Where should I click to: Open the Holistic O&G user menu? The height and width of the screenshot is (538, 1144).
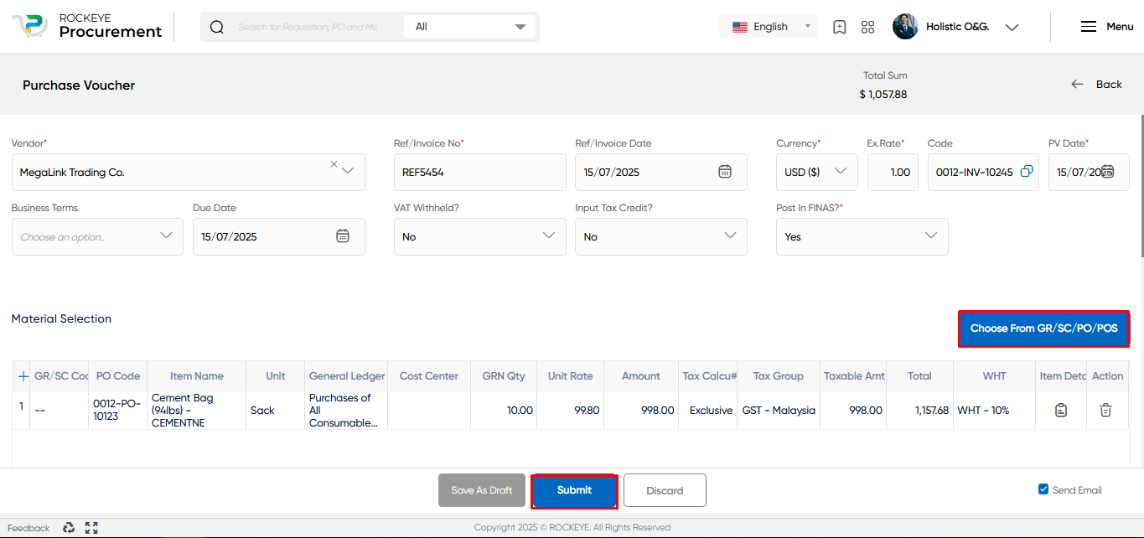click(956, 27)
